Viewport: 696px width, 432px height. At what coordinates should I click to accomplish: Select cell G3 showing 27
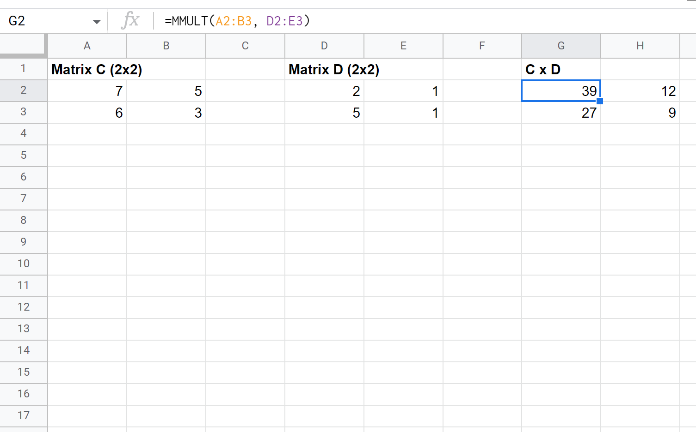[x=561, y=112]
